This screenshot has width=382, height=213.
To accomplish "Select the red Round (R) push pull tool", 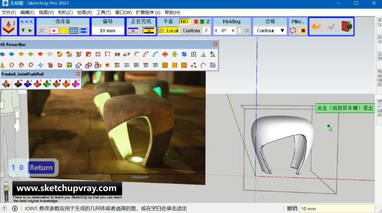I will (x=37, y=84).
